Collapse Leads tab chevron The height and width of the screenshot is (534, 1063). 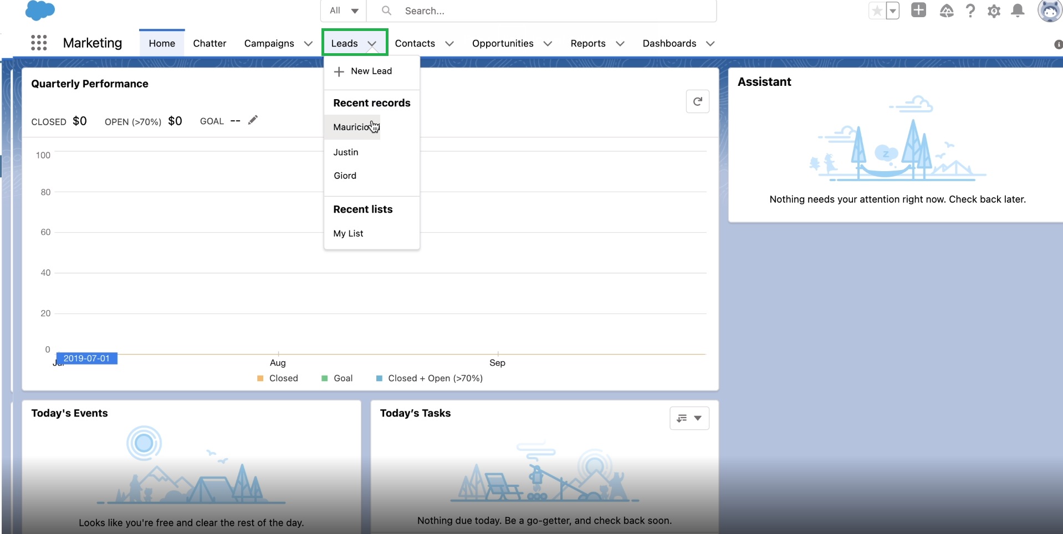(372, 44)
